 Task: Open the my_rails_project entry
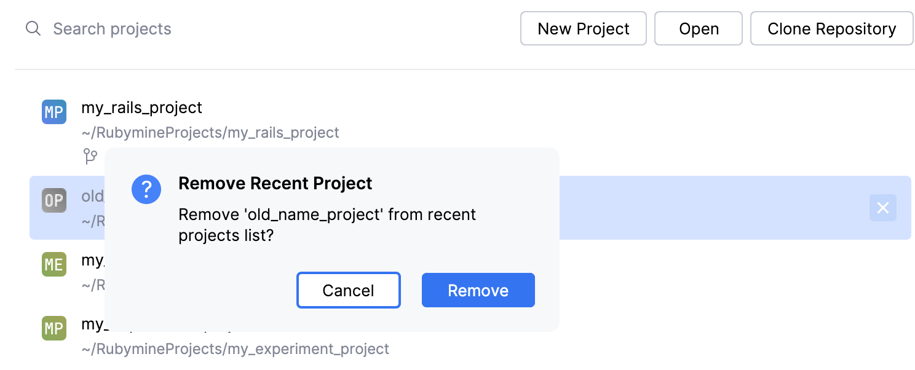click(x=142, y=108)
